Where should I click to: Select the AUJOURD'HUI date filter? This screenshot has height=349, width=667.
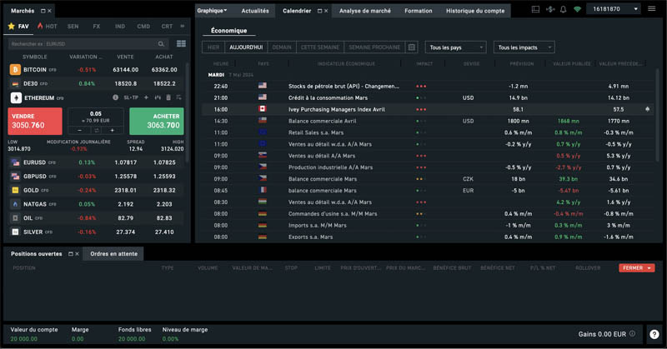point(246,47)
